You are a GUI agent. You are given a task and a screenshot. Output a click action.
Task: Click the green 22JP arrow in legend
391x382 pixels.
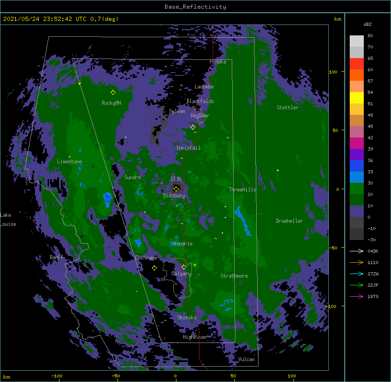click(x=357, y=285)
